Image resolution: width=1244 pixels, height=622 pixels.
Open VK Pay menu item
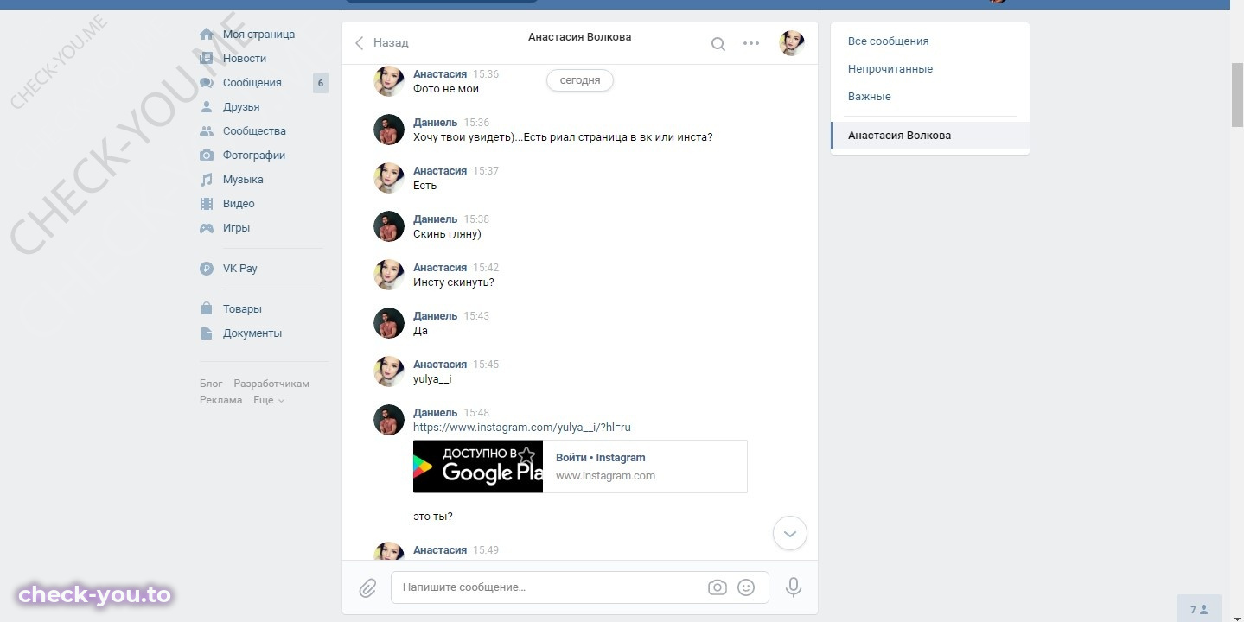tap(240, 269)
